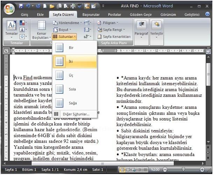Run spelling and grammar check
The image size is (213, 175).
(x=80, y=6)
